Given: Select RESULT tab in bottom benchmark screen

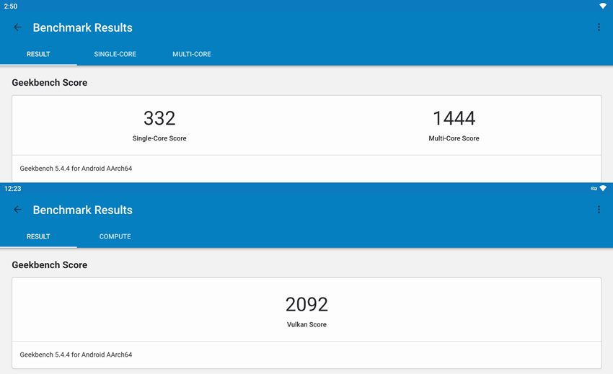Looking at the screenshot, I should (x=38, y=237).
